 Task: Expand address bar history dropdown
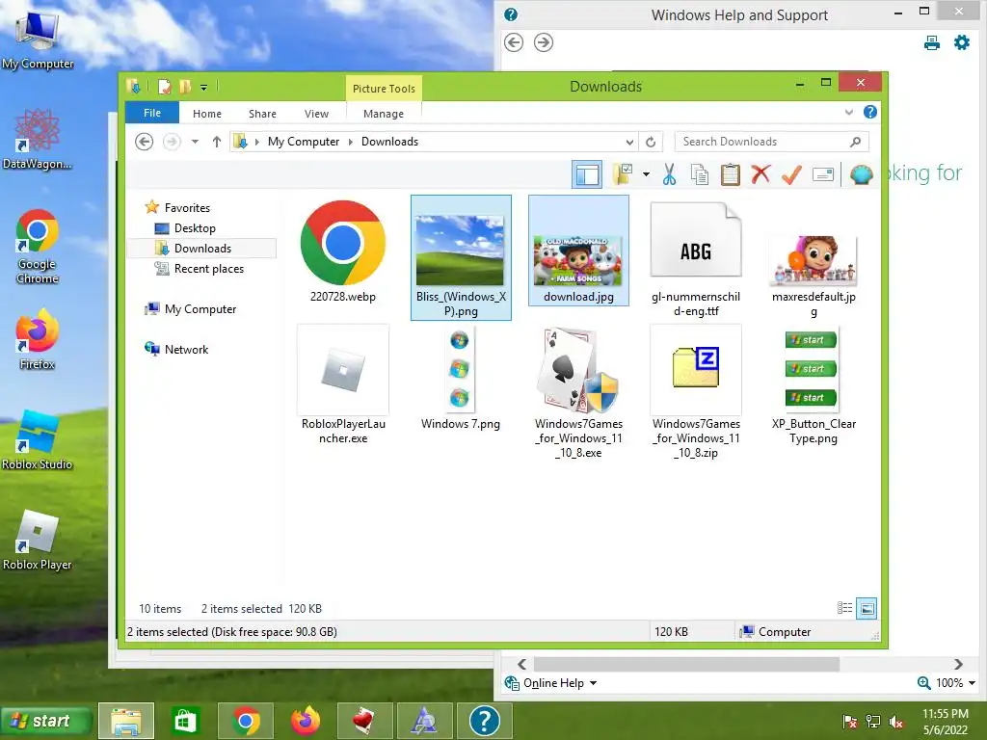coord(628,143)
